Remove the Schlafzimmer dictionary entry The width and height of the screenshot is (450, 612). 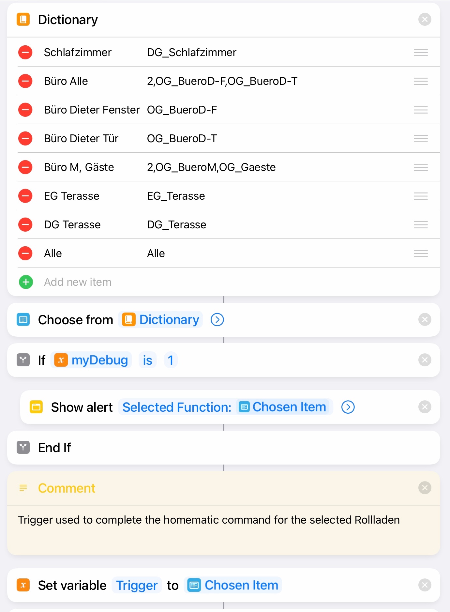(25, 53)
